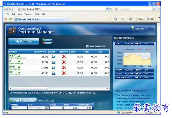Stop loading with the red X icon
This screenshot has width=172, height=118.
pyautogui.click(x=116, y=9)
